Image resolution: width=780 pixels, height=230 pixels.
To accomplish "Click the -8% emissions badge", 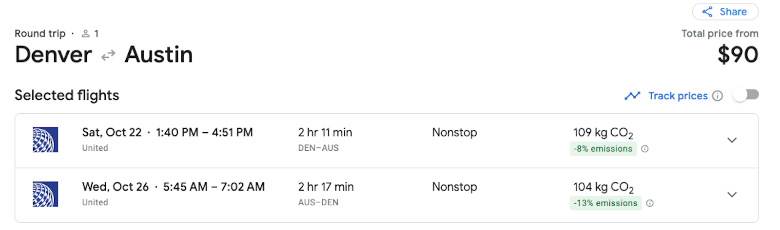I will tap(603, 149).
